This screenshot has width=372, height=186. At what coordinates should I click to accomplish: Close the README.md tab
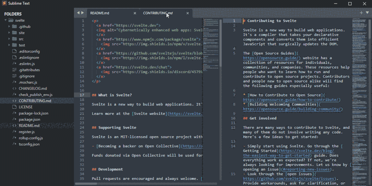click(135, 13)
